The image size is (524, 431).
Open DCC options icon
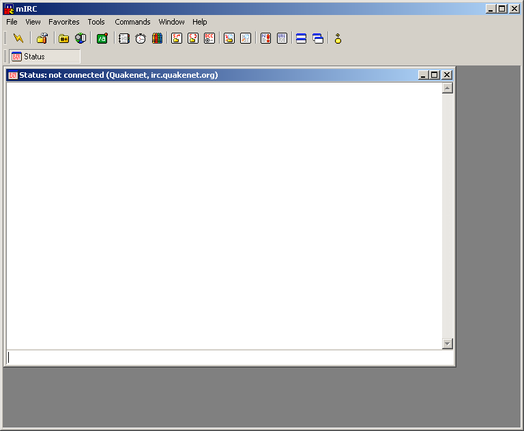click(x=209, y=38)
